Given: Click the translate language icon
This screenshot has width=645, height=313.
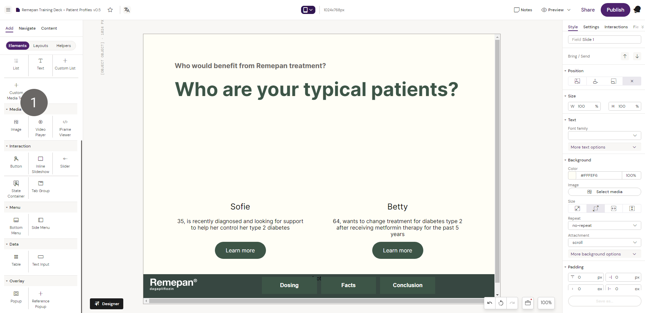Looking at the screenshot, I should tap(127, 10).
